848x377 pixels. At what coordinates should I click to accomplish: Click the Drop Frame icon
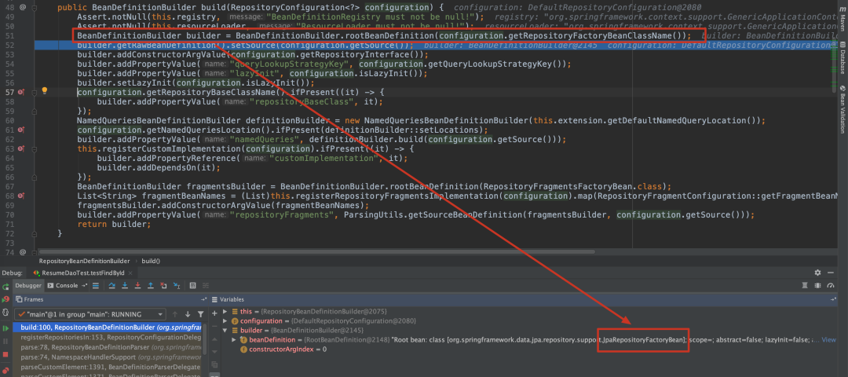pos(163,286)
